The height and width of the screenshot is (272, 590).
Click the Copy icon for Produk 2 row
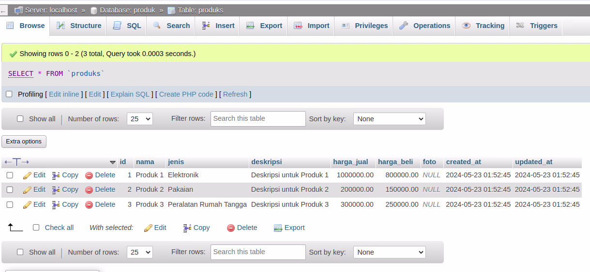[56, 190]
